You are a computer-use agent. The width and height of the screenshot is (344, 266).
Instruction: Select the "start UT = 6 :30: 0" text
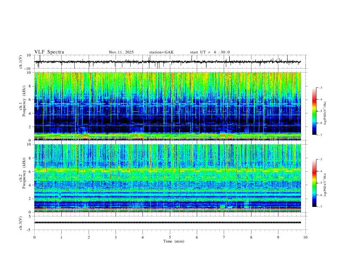coord(210,52)
